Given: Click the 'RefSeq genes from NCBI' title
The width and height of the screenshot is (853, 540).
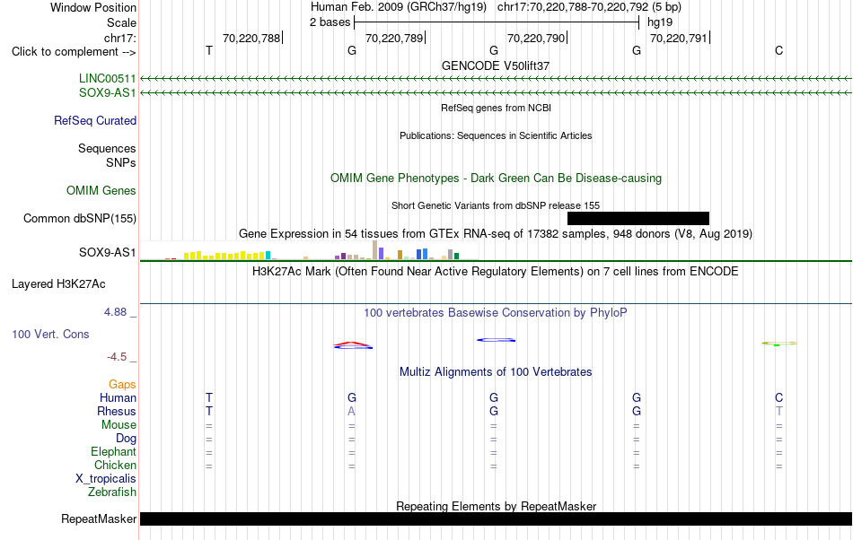Looking at the screenshot, I should pyautogui.click(x=497, y=109).
